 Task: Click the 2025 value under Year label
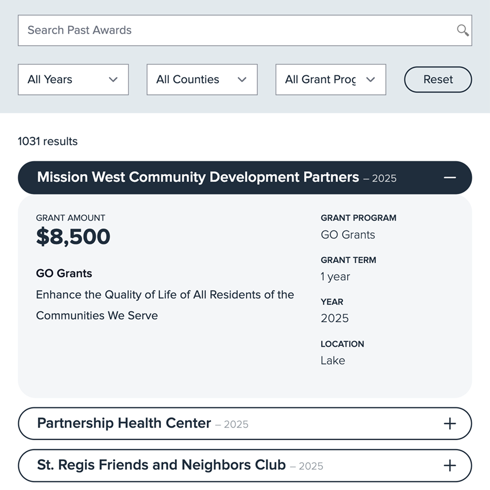(x=334, y=318)
